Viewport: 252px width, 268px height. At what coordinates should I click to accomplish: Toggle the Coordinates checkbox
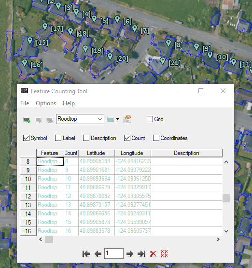156,138
